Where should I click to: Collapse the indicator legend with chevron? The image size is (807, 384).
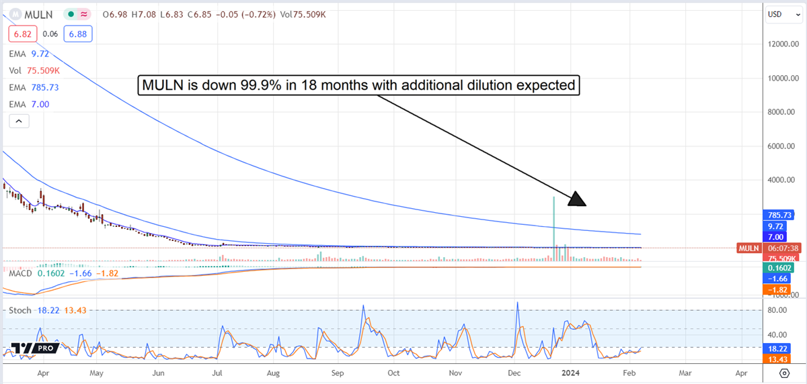tap(19, 121)
